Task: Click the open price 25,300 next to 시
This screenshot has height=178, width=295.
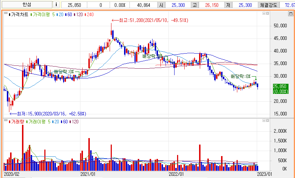Action: click(178, 5)
